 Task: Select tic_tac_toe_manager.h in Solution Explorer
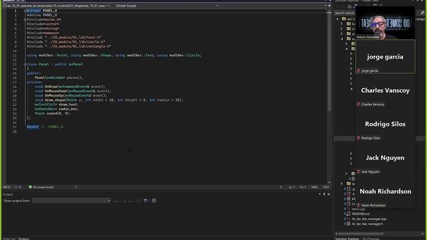pos(368,224)
